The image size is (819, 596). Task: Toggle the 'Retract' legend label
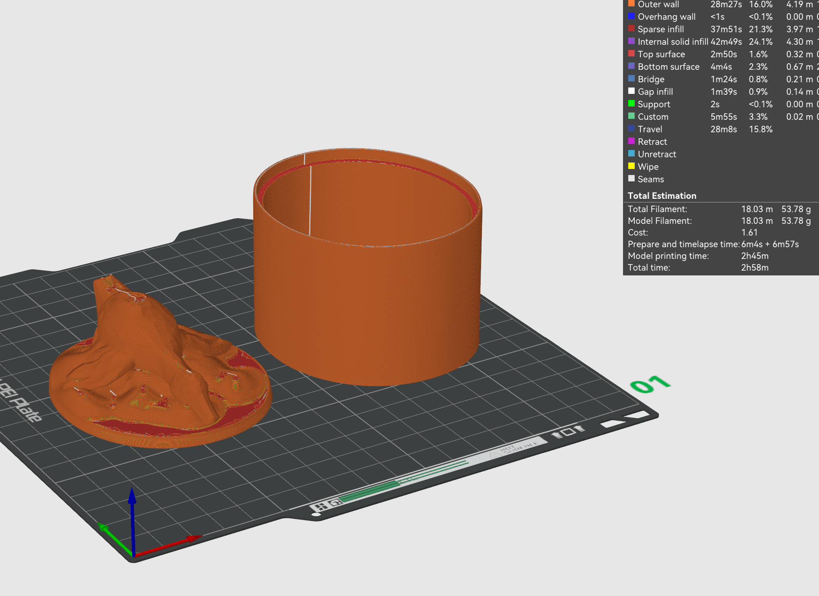652,142
